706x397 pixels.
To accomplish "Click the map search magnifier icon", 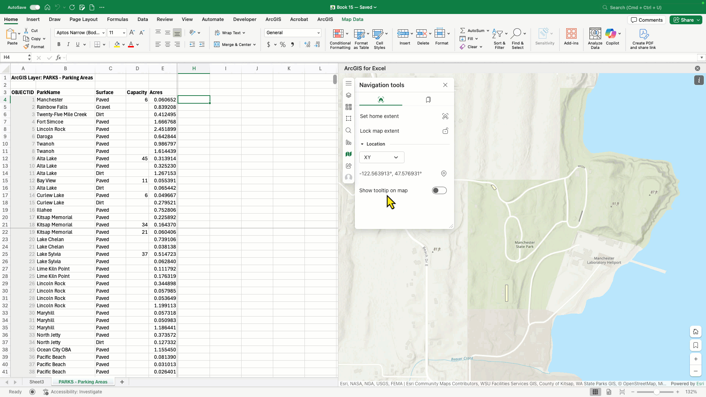I will click(x=349, y=130).
